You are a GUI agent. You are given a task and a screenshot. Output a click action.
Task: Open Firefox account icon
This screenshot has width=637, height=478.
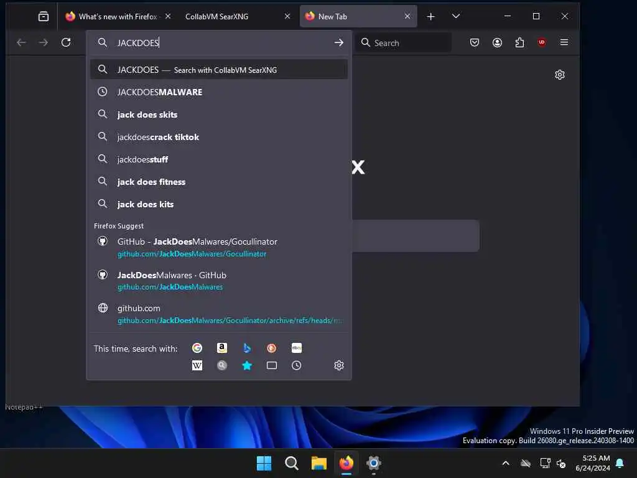[497, 42]
